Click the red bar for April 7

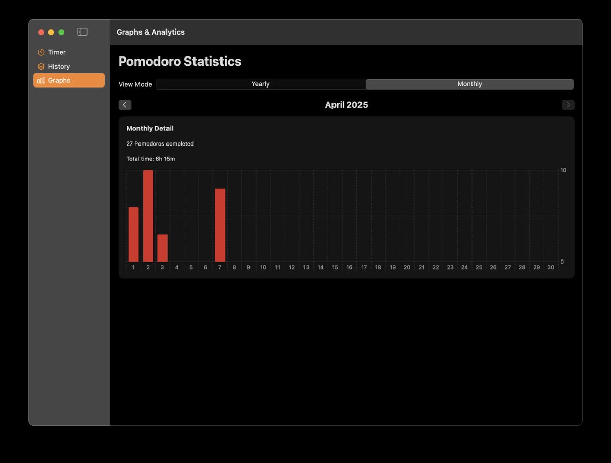[x=219, y=224]
